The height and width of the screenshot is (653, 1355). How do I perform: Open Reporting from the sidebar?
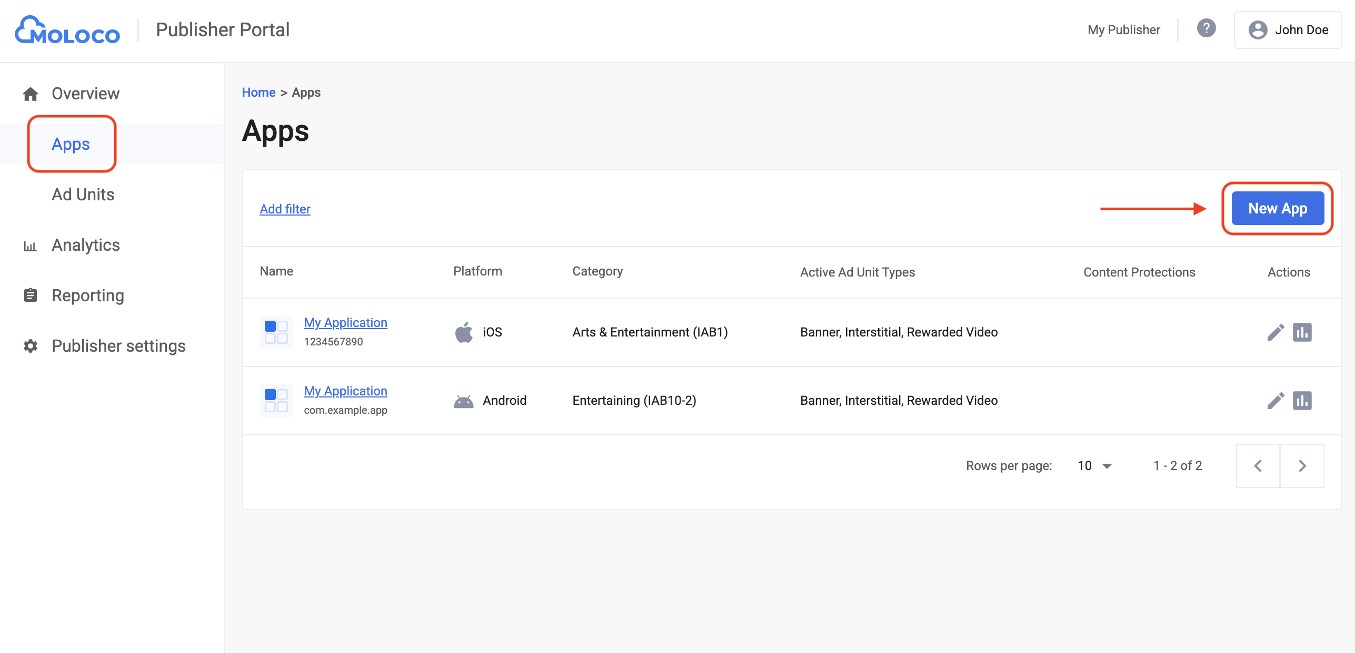pyautogui.click(x=87, y=295)
